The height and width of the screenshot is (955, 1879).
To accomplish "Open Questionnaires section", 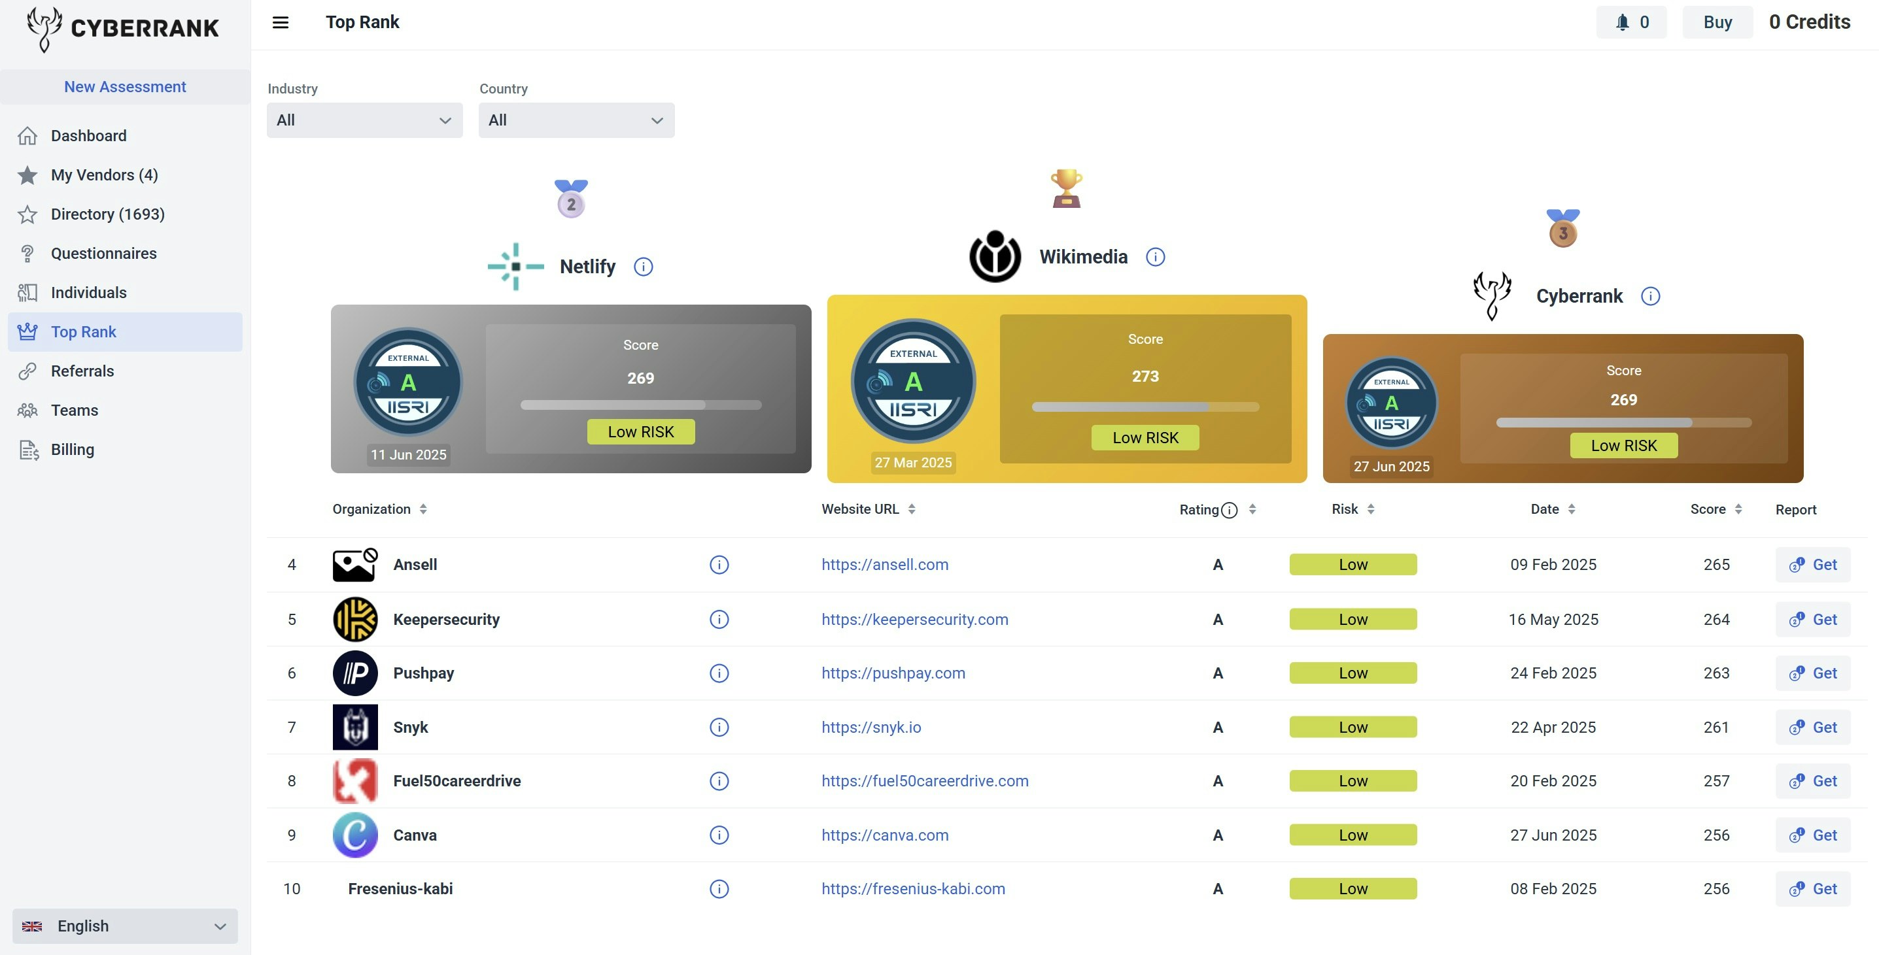I will pos(125,254).
